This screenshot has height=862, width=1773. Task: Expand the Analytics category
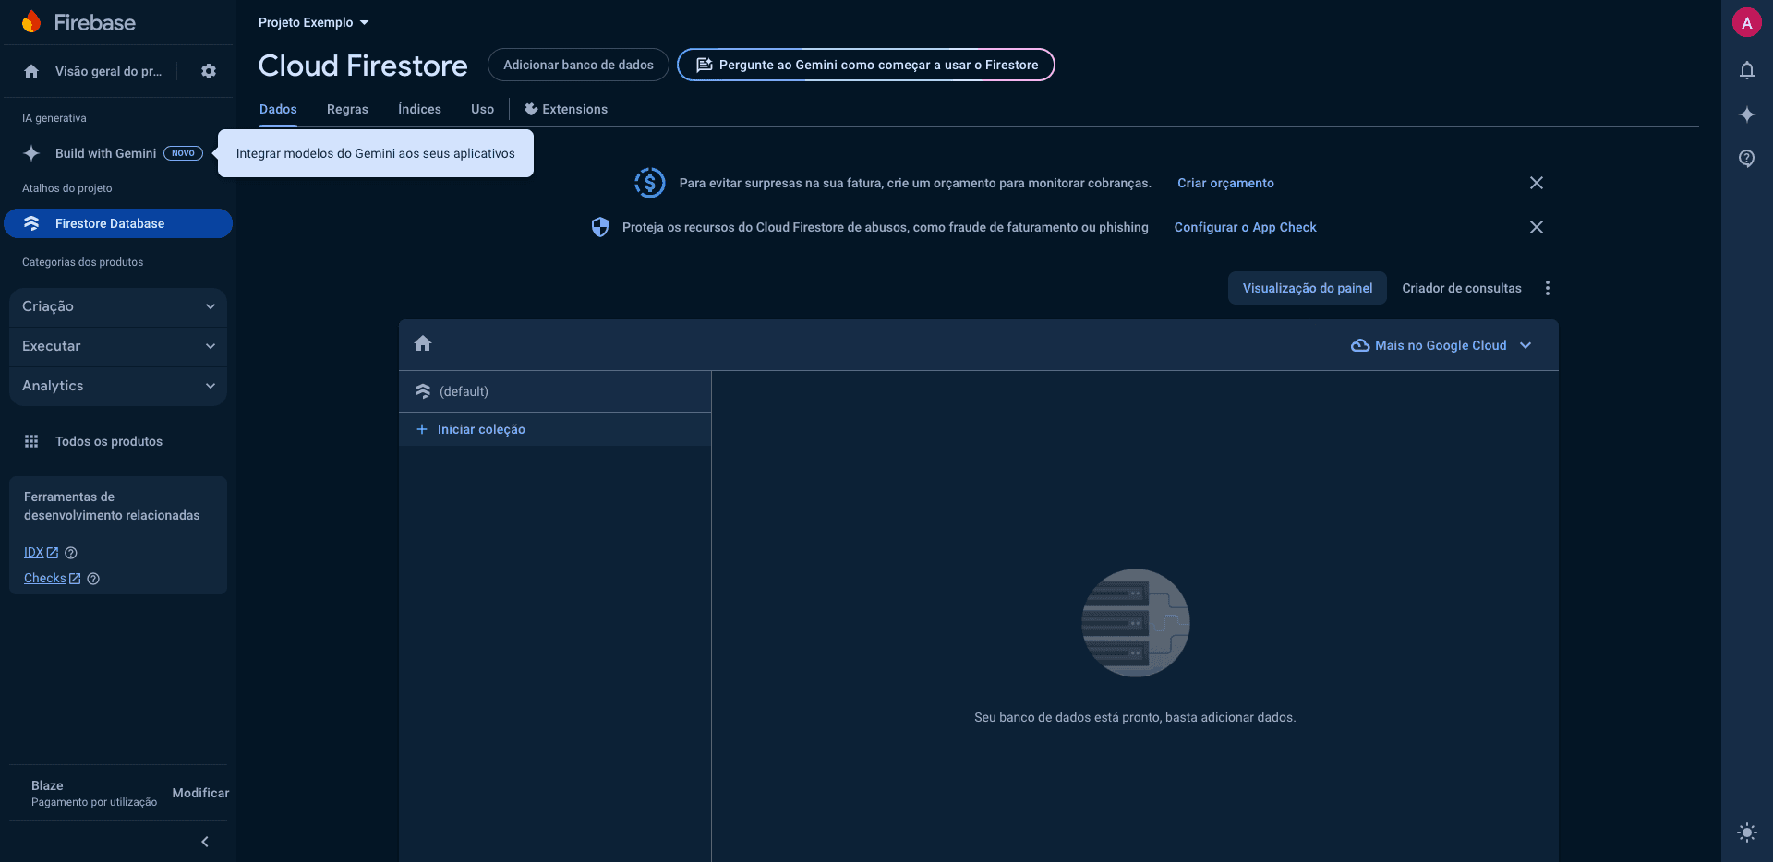(x=118, y=386)
